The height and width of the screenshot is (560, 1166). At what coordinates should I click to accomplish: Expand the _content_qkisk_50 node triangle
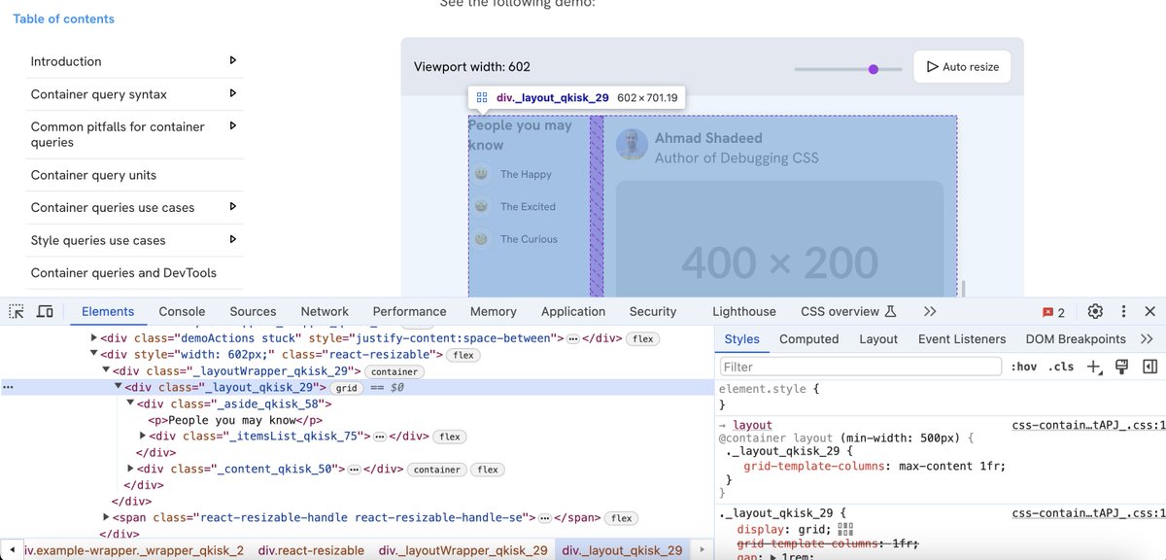(131, 469)
